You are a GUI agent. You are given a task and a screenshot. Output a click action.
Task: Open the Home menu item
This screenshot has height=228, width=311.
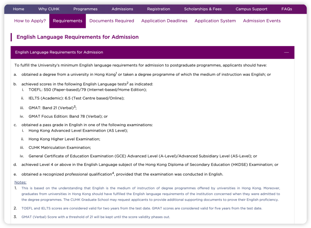tap(19, 9)
